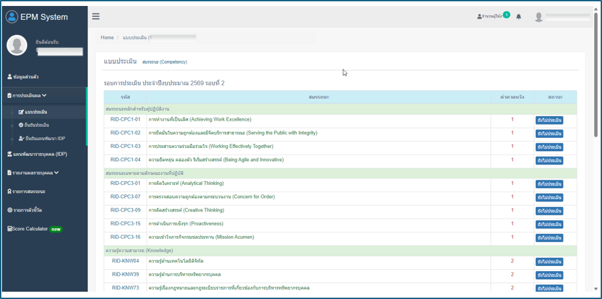The width and height of the screenshot is (602, 299).
Task: Open แผนพัฒนารายบุคคล (IDP) in the sidebar
Action: (x=38, y=154)
